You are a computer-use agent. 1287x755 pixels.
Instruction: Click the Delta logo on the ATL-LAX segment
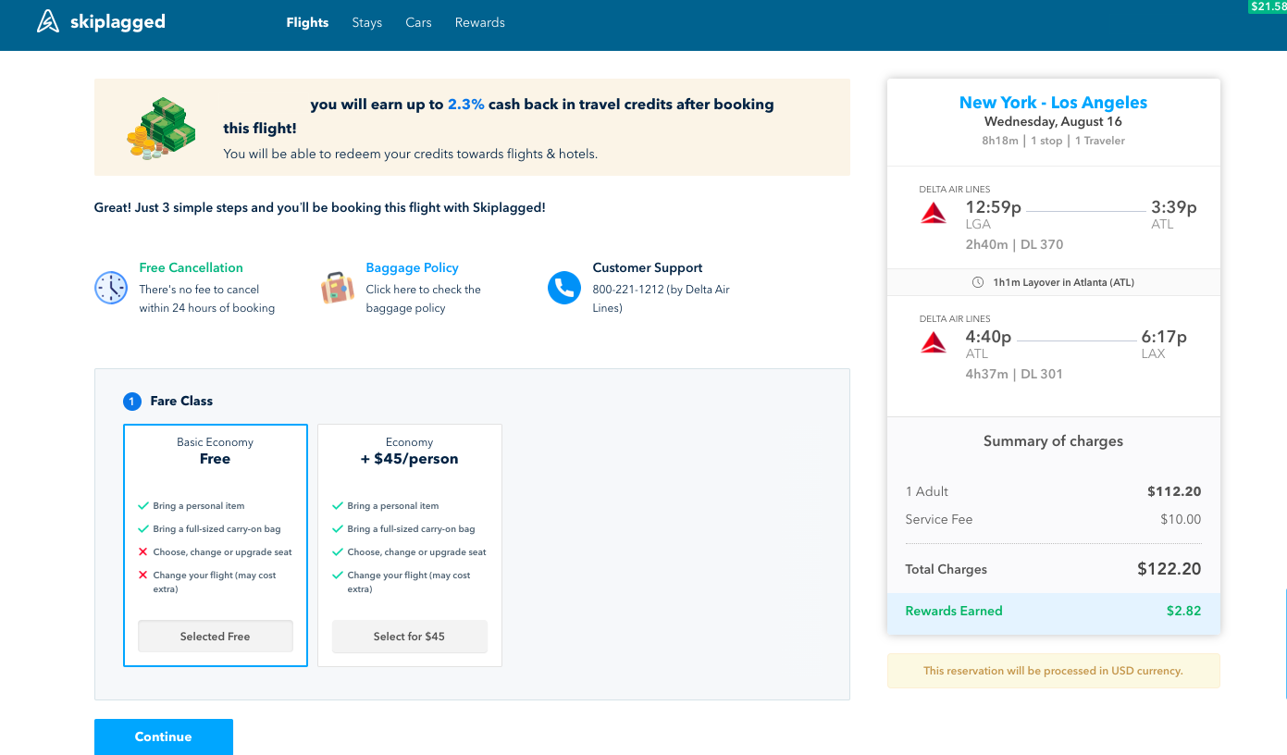point(934,341)
